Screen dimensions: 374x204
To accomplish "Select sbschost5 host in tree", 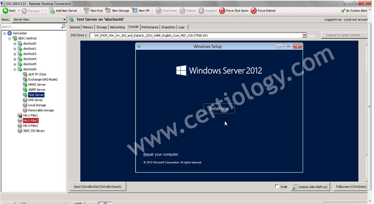I will (x=30, y=64).
